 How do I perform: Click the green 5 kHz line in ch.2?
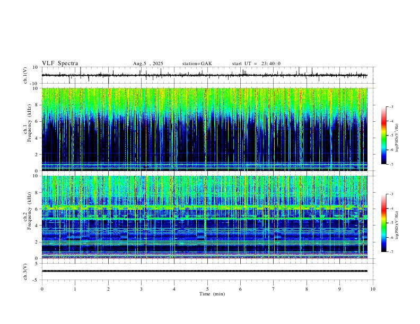(x=204, y=219)
